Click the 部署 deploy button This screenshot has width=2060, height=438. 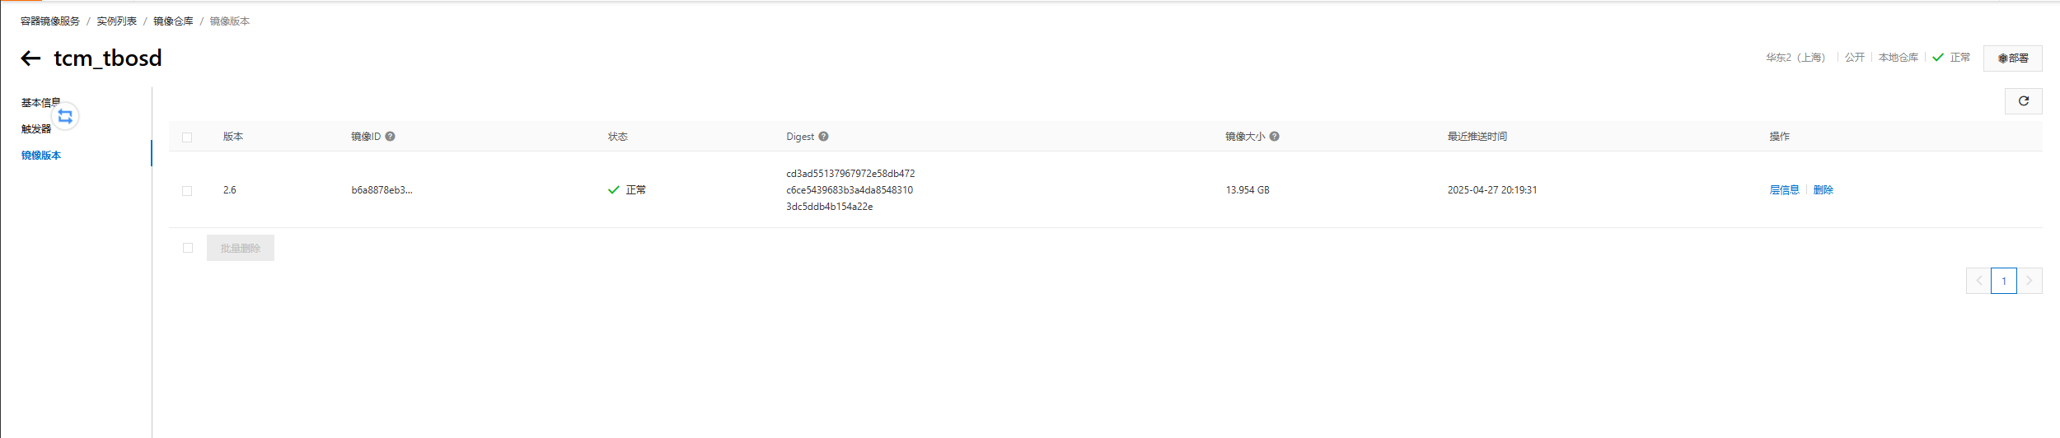coord(2012,58)
